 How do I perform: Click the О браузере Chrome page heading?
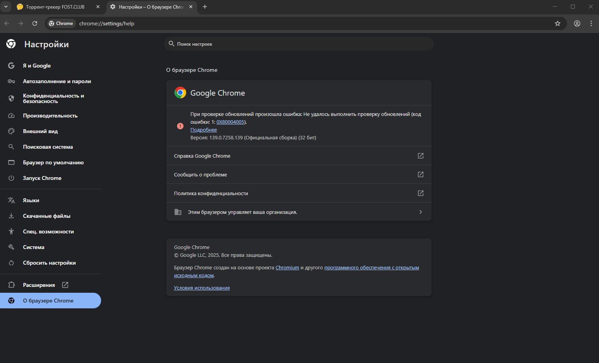[192, 70]
